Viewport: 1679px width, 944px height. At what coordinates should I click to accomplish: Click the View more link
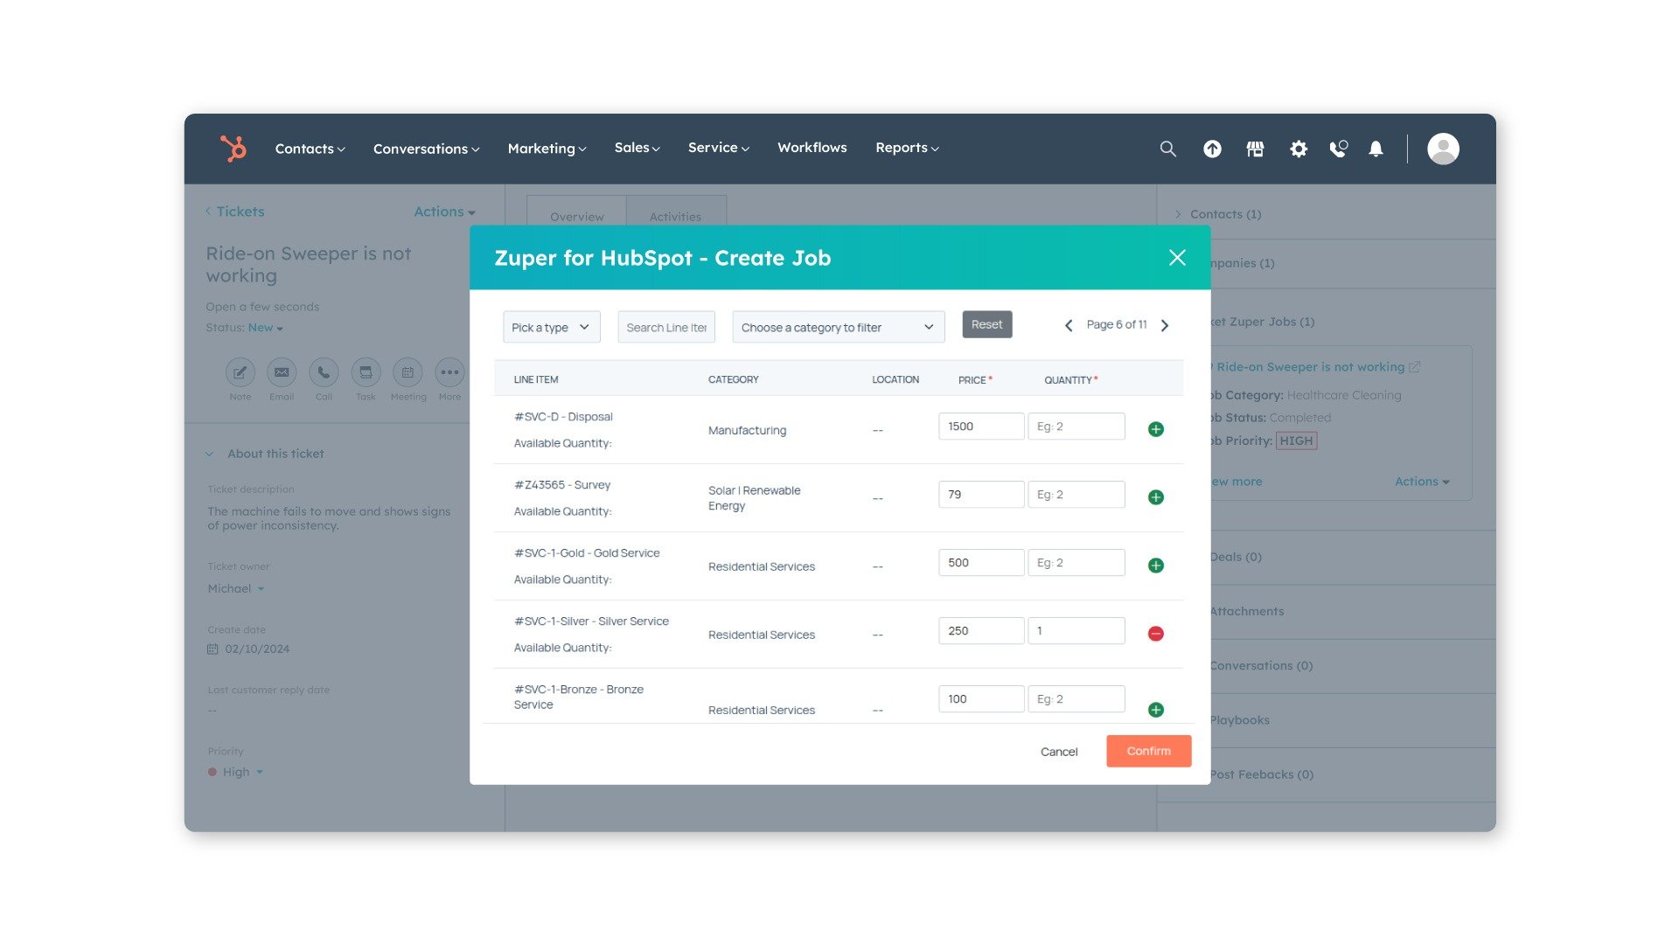tap(1237, 482)
